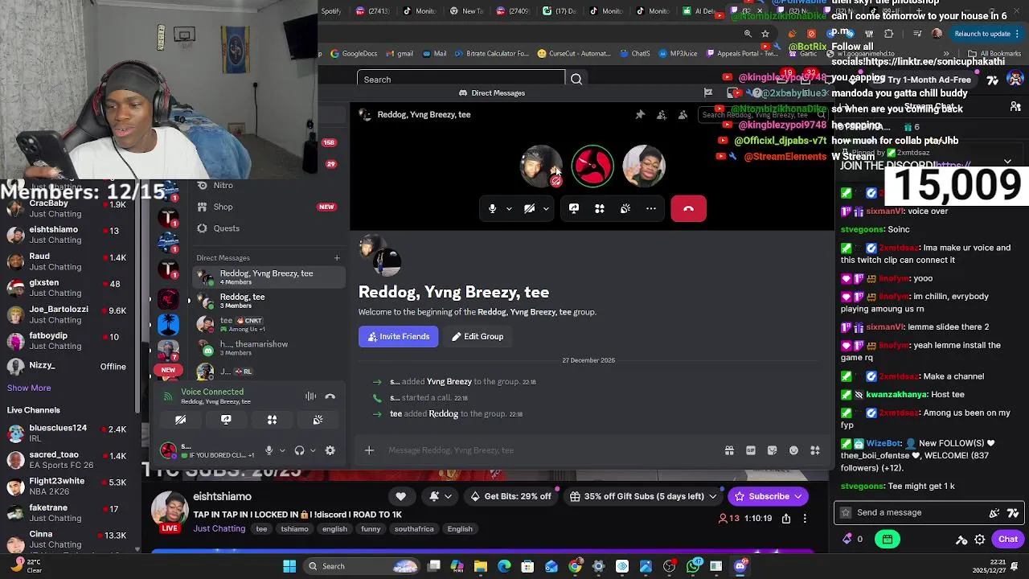The height and width of the screenshot is (579, 1029).
Task: Open WhatsApp from taskbar
Action: tap(693, 566)
